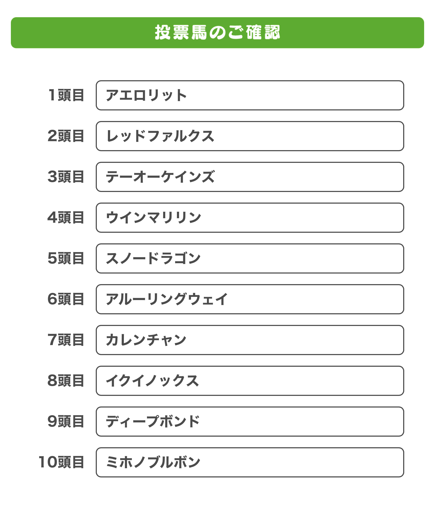
Task: Click the 4頭目 label
Action: 66,218
